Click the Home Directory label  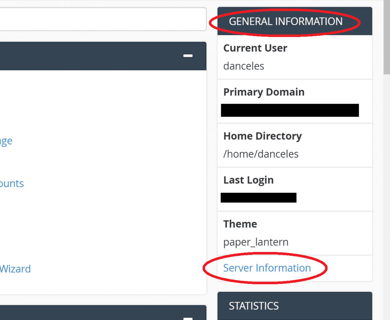tap(262, 136)
